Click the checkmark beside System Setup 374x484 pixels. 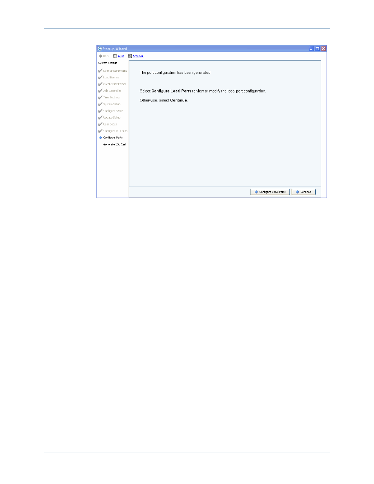(x=100, y=104)
